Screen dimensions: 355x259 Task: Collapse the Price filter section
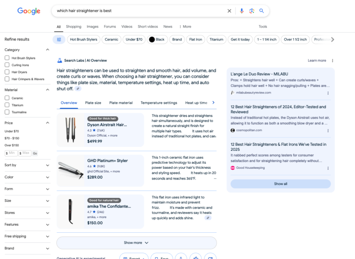point(47,123)
